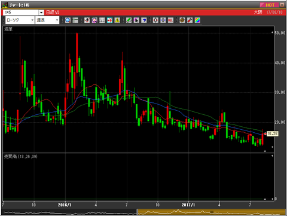Click the symbol code field showing 145
Screen dimensions: 287x216
click(x=21, y=13)
